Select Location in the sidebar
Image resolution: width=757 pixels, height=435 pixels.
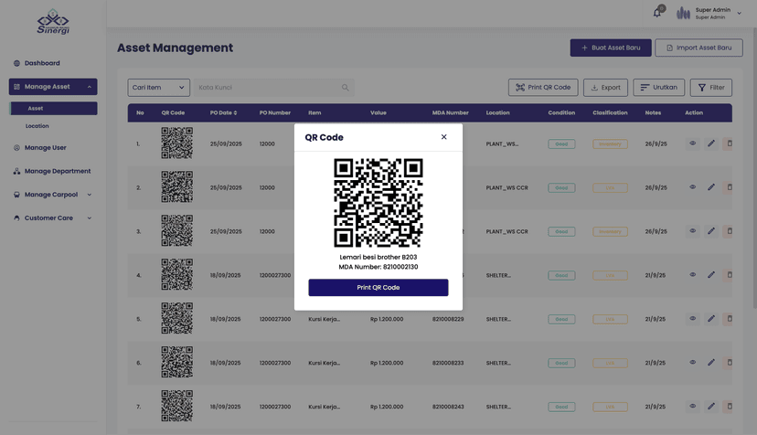(37, 126)
